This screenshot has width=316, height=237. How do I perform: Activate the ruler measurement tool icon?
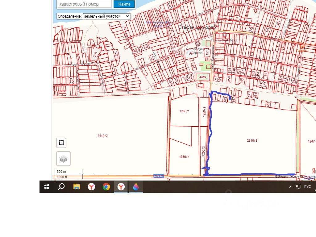point(61,143)
